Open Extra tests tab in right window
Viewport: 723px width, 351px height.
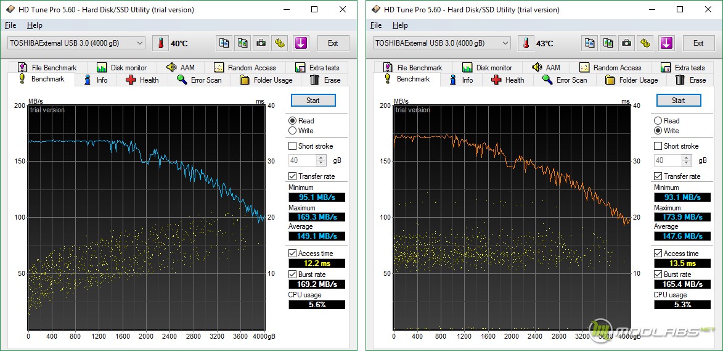[x=683, y=67]
